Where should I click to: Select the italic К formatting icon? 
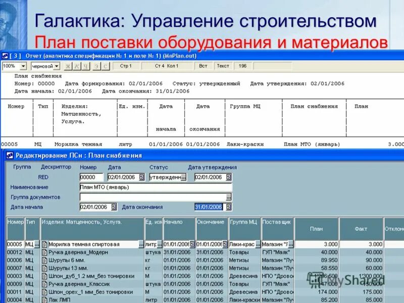[x=77, y=66]
